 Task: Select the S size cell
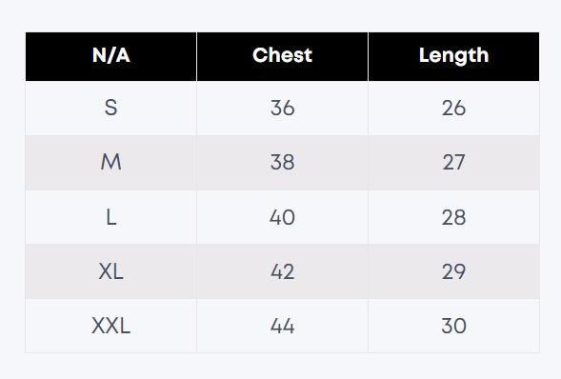pos(110,108)
